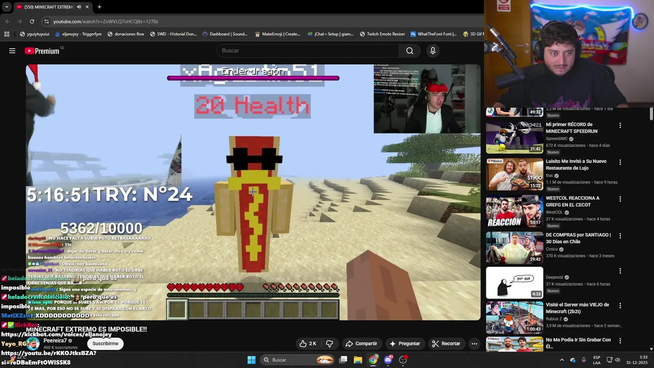This screenshot has height=368, width=654.
Task: Click the Chrome address bar URL
Action: (106, 21)
